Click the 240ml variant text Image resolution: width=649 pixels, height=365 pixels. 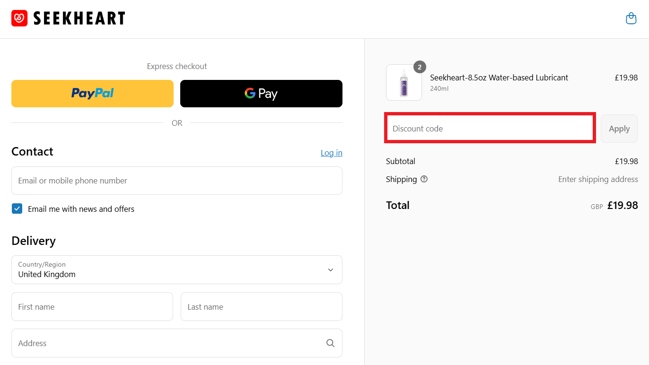coord(439,88)
